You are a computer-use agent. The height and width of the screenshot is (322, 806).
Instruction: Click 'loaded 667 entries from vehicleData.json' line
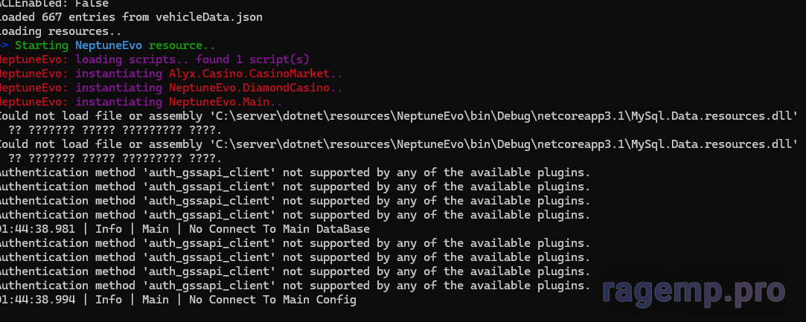[131, 17]
